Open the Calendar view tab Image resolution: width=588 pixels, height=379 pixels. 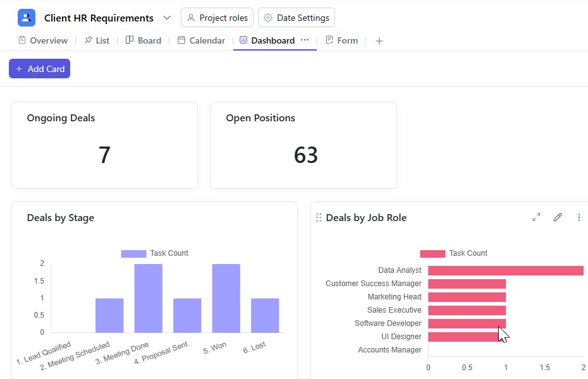[201, 40]
